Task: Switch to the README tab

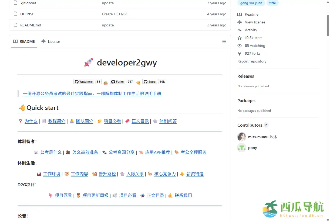Action: pos(27,41)
